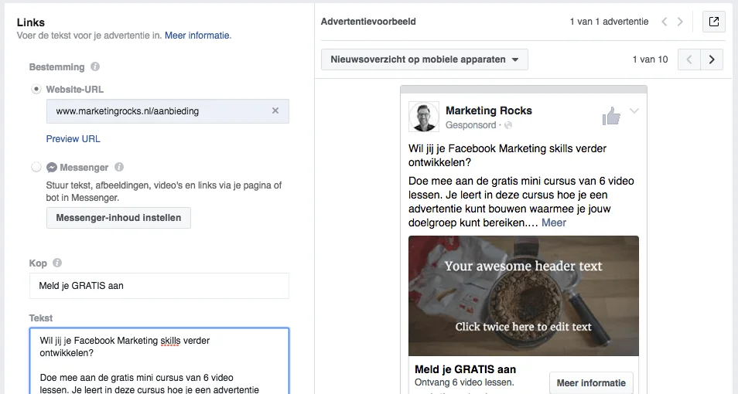738x394 pixels.
Task: Open ad preview in new window icon
Action: pyautogui.click(x=713, y=22)
